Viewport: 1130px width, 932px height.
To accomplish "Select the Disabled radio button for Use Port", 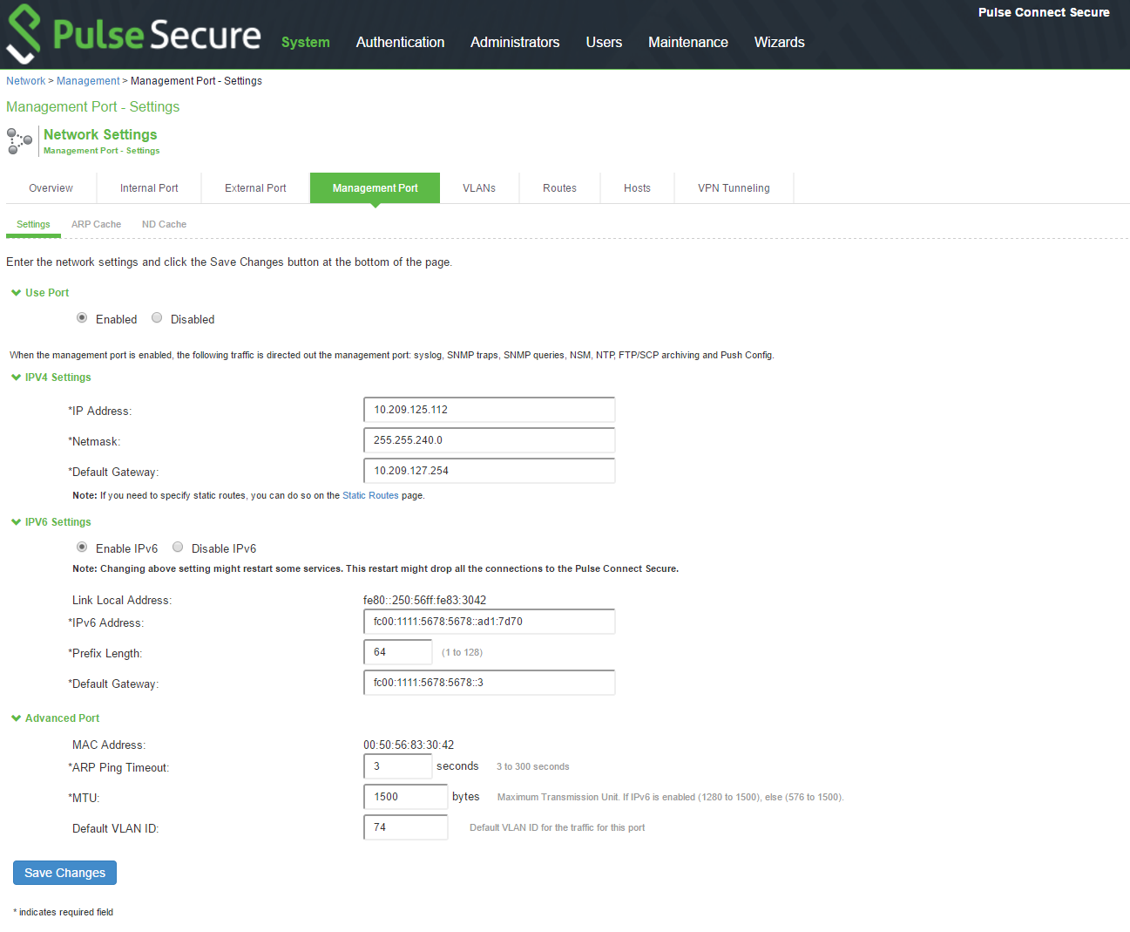I will tap(157, 318).
